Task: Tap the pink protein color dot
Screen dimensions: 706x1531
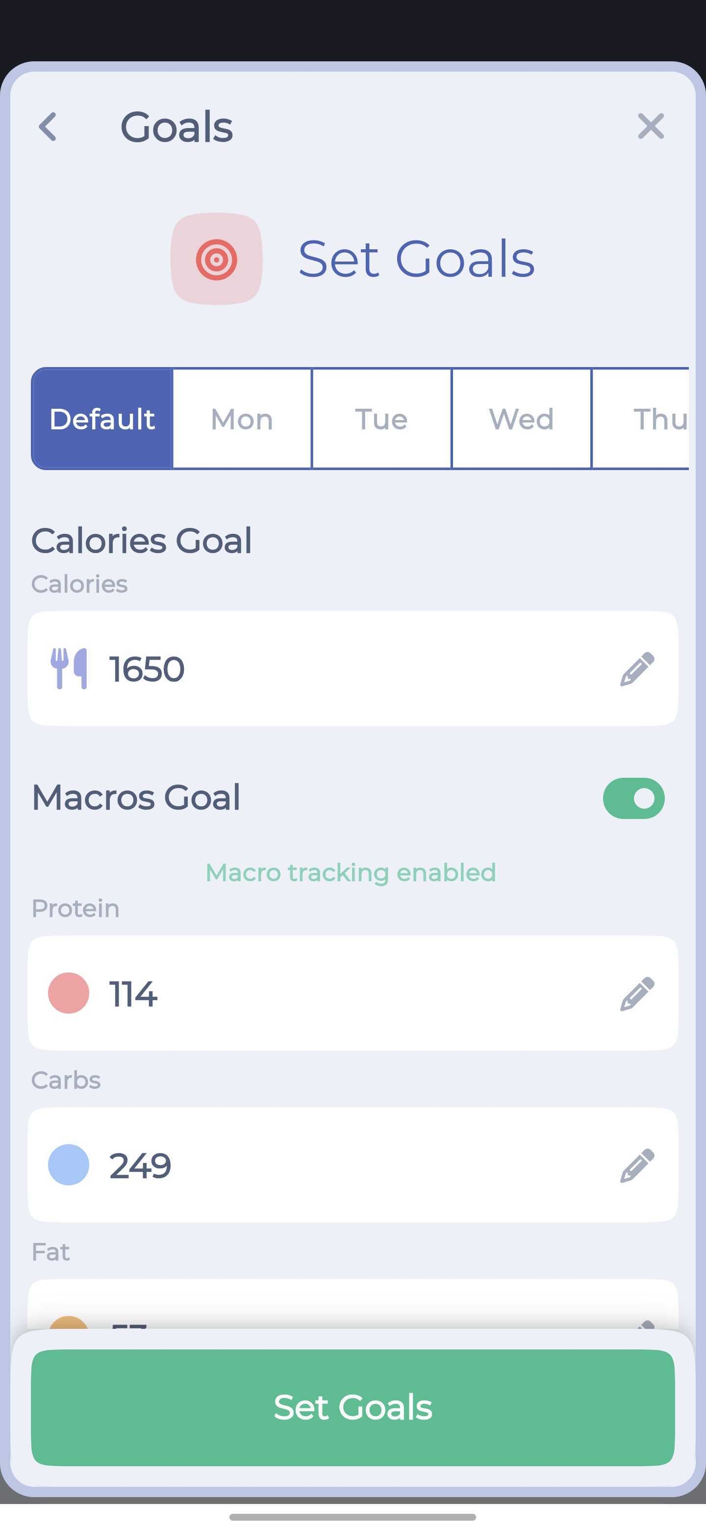Action: point(69,993)
